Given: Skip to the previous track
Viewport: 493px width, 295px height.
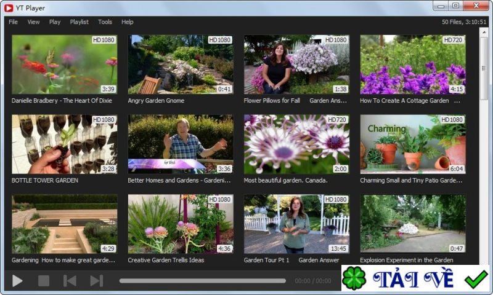Looking at the screenshot, I should click(x=70, y=281).
